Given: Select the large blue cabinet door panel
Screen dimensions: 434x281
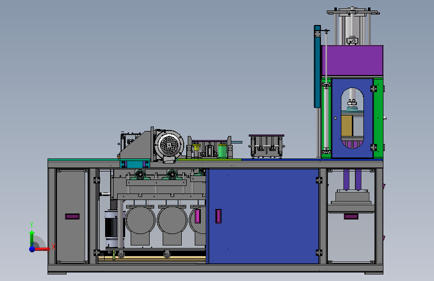Looking at the screenshot, I should click(x=263, y=216).
